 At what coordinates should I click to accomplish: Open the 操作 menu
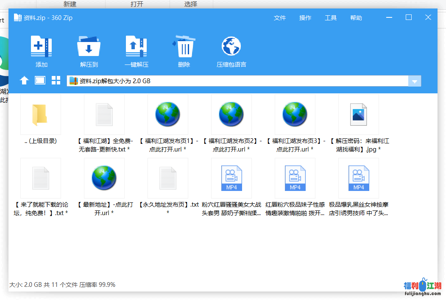point(305,18)
